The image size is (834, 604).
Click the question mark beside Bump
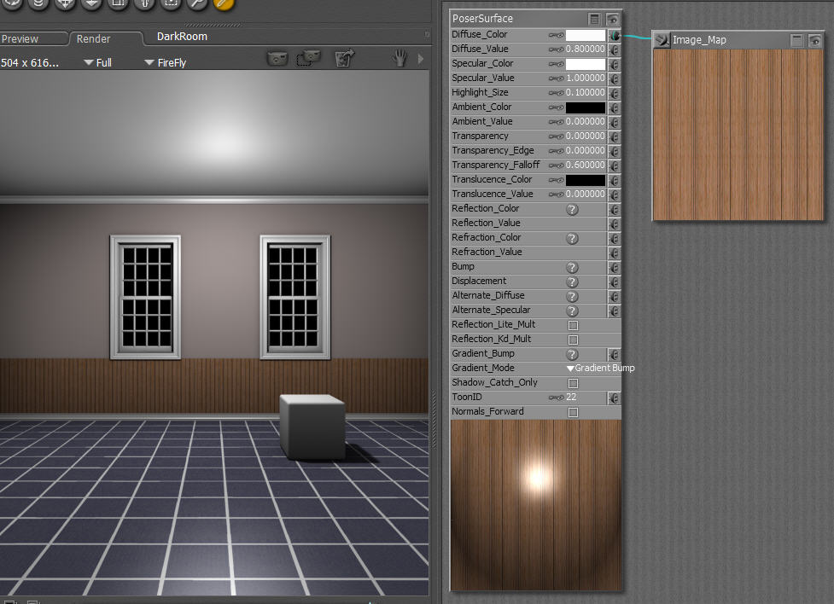click(573, 267)
